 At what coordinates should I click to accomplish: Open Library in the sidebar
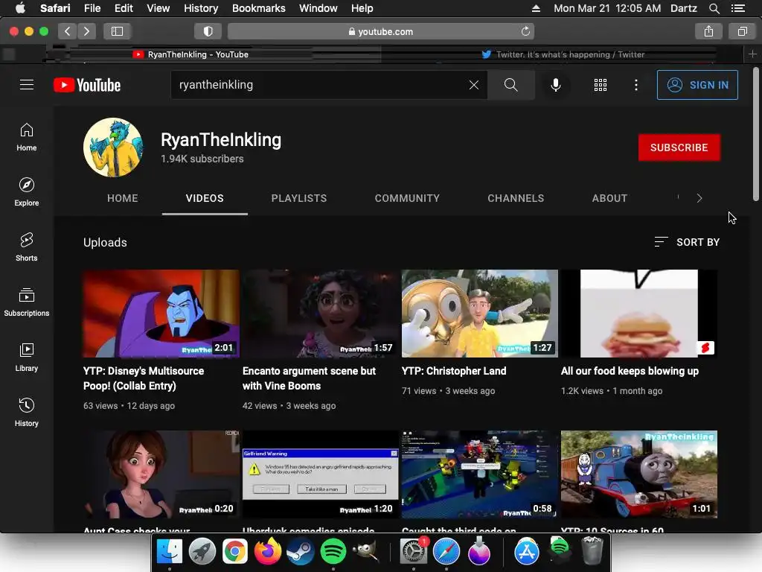coord(27,357)
